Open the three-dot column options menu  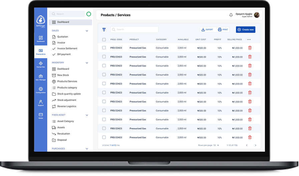(x=249, y=40)
